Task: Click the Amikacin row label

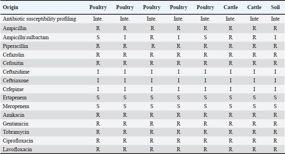Action: [x=14, y=115]
